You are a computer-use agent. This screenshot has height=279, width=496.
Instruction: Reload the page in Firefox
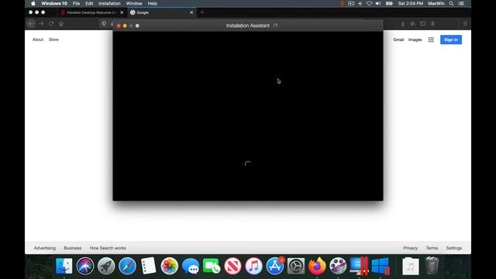pos(51,24)
